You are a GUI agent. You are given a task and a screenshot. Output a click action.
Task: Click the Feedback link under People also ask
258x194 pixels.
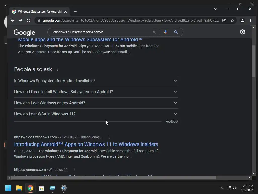[172, 122]
